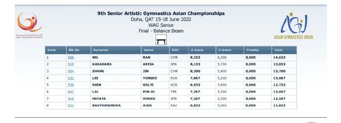The image size is (341, 123).
Task: Click the Qatar Gymnastics Federation logo
Action: coord(29,25)
